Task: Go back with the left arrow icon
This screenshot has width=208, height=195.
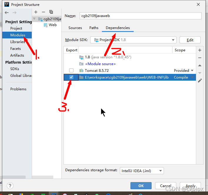Action: [7, 13]
